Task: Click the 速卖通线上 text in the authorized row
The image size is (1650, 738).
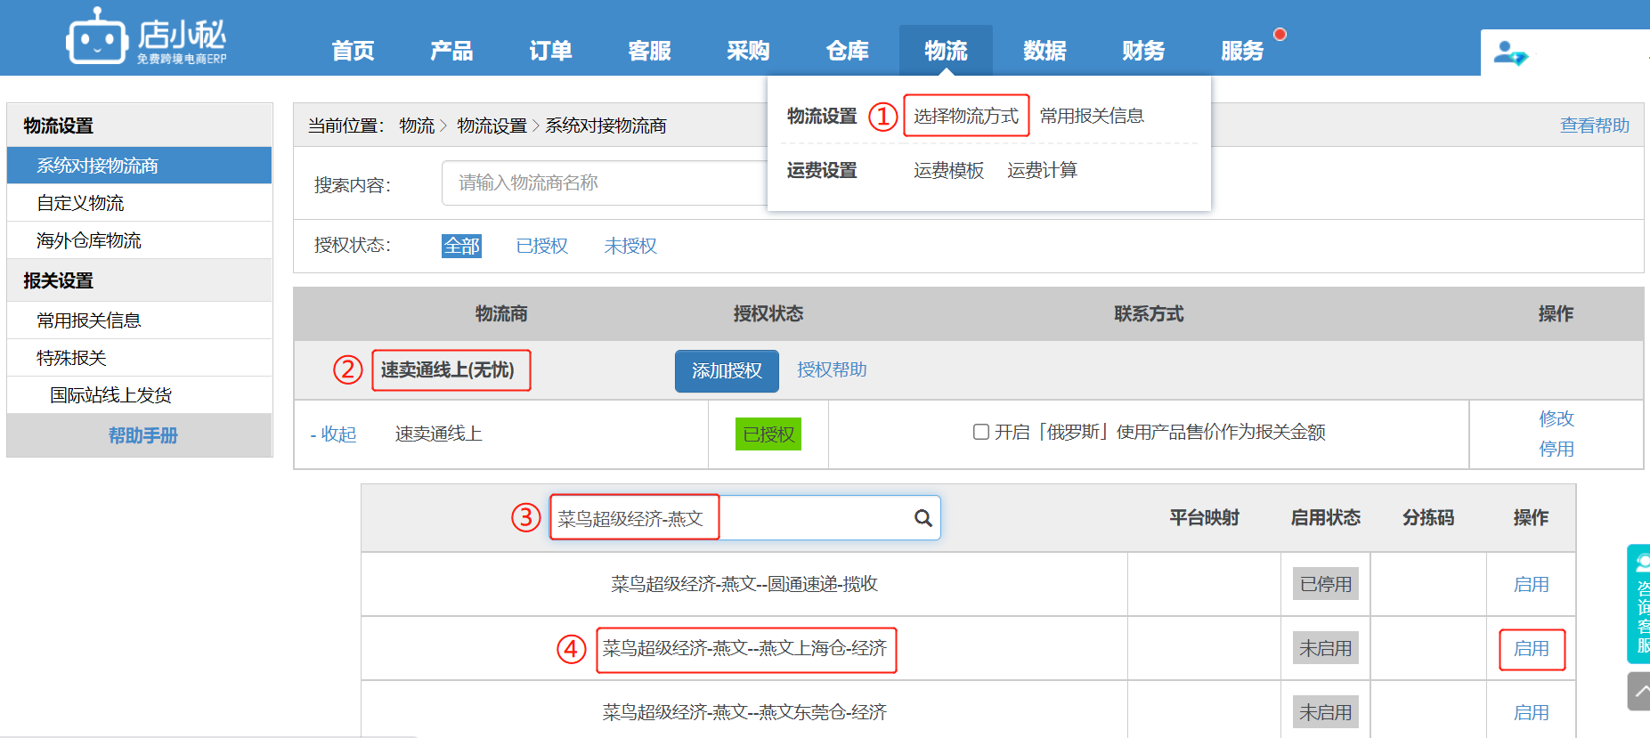Action: click(x=439, y=434)
